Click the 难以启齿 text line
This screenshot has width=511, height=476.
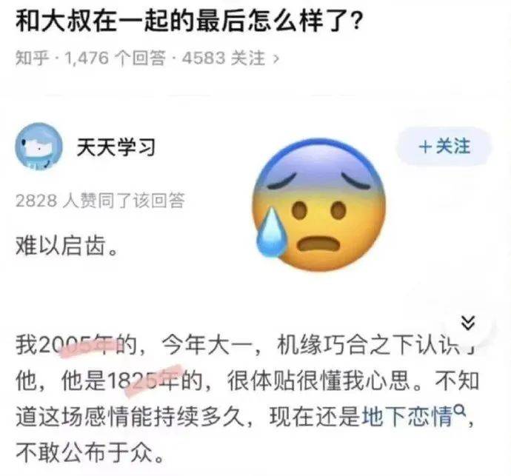click(x=67, y=245)
